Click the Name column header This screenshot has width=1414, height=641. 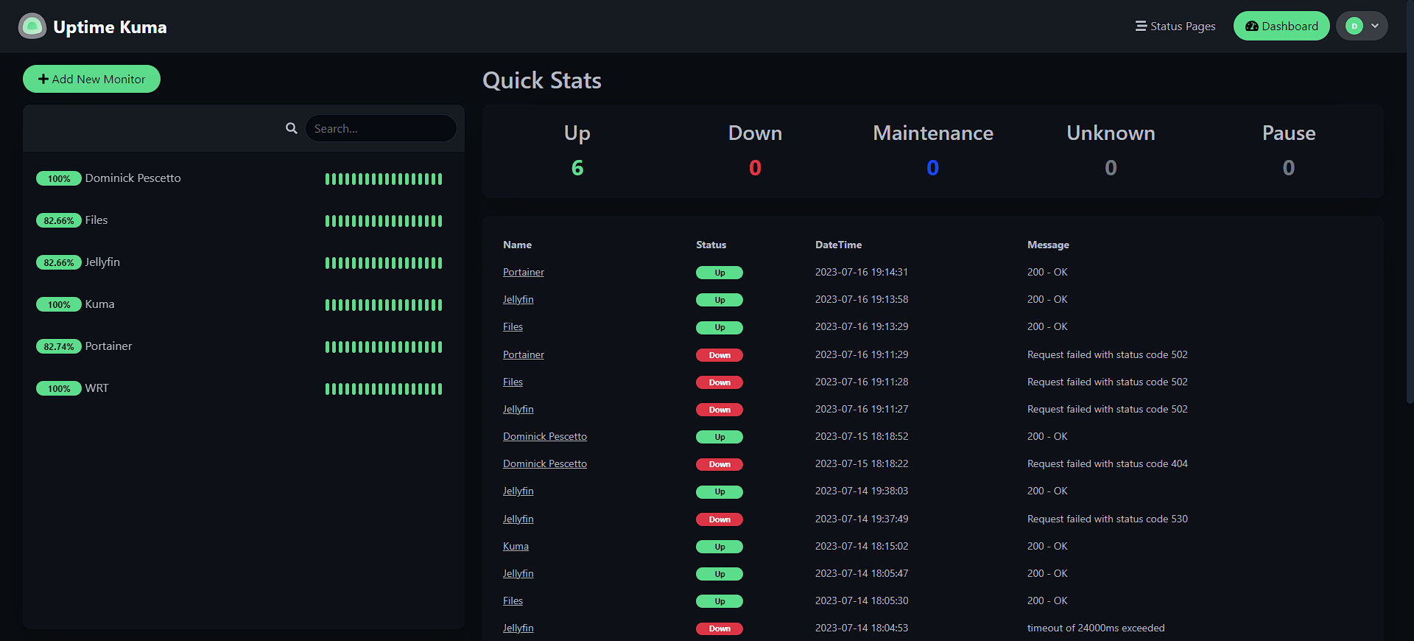click(517, 245)
